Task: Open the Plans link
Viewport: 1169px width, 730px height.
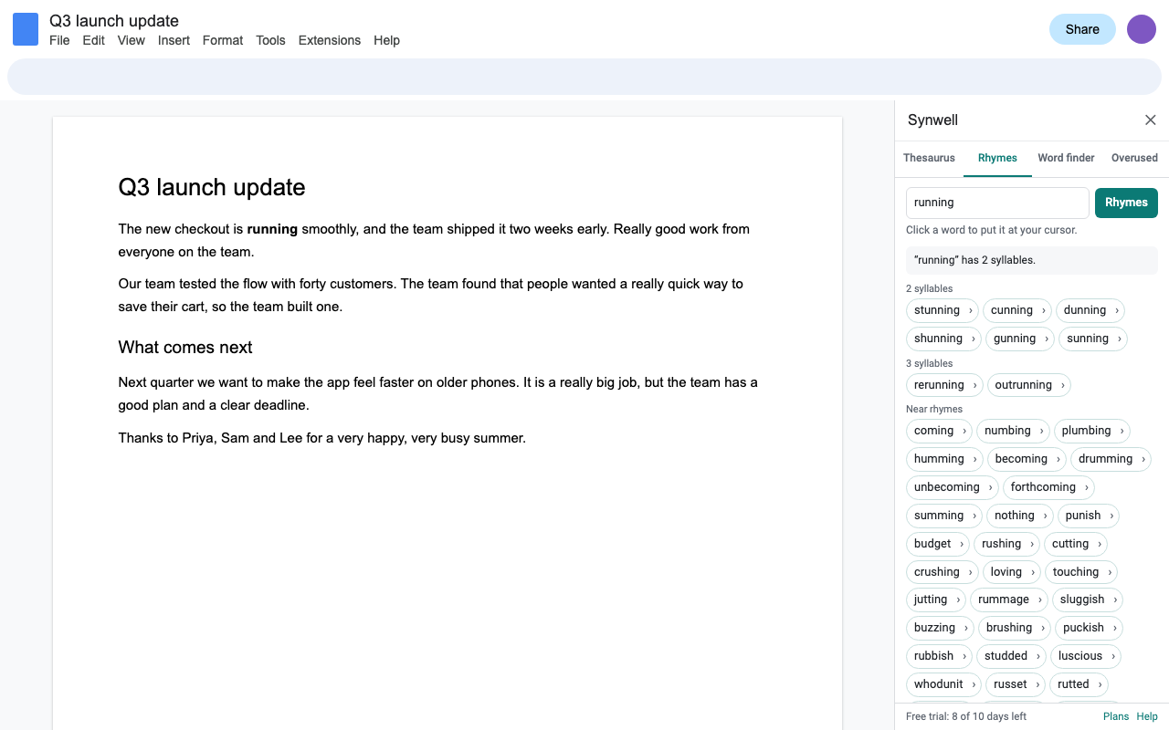Action: pos(1116,716)
